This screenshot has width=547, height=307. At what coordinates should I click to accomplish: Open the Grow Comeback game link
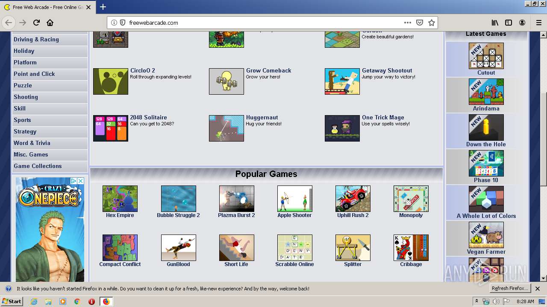(x=268, y=71)
